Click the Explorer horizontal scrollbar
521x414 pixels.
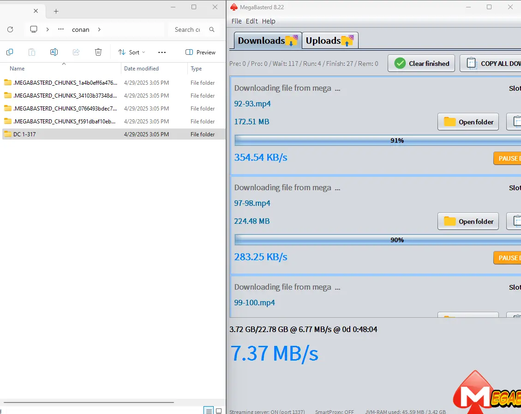pos(89,402)
